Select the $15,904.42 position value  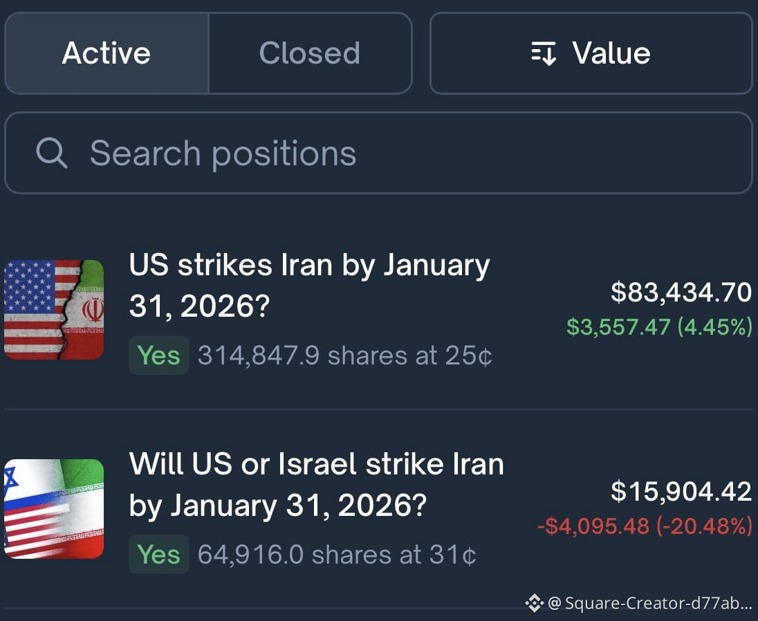click(x=681, y=492)
